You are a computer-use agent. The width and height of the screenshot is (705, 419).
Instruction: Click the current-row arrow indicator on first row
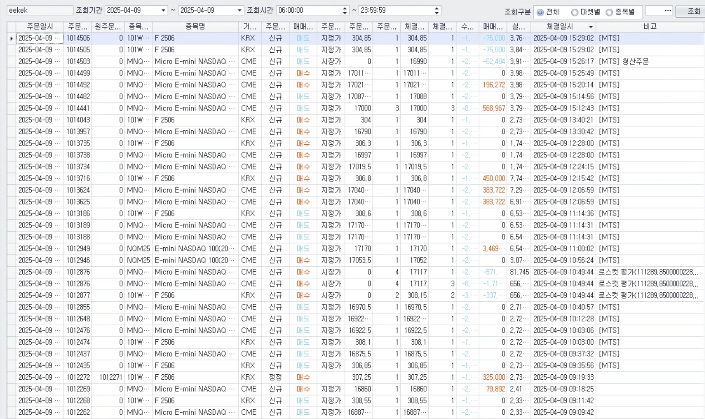pos(11,38)
